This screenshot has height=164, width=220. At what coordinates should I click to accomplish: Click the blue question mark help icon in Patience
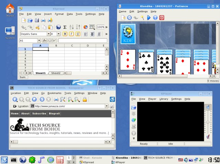coord(155,17)
